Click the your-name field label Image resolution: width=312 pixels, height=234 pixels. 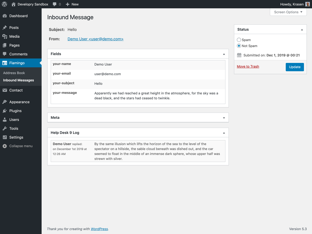pos(62,64)
